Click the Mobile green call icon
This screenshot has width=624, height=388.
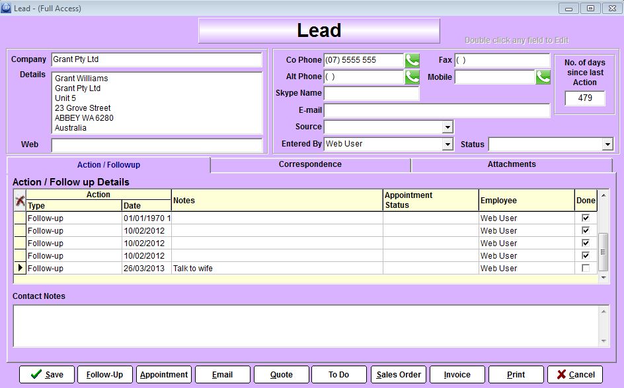(543, 77)
